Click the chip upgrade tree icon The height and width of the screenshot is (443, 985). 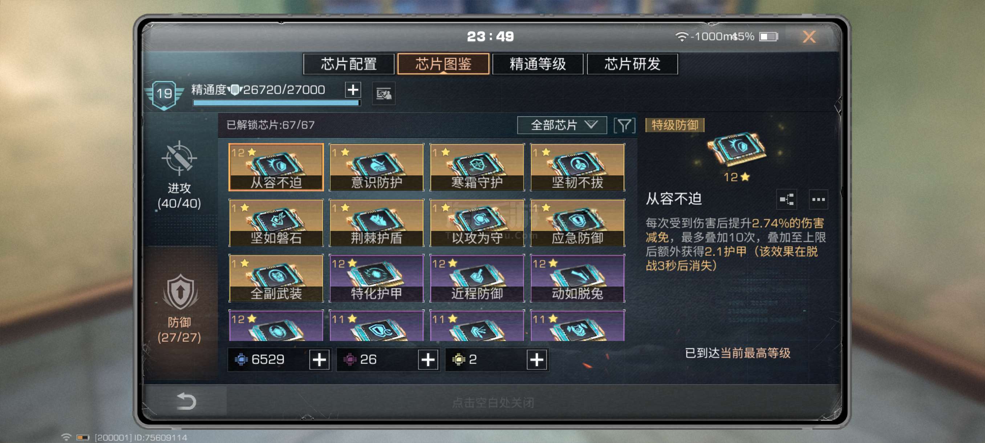(787, 199)
